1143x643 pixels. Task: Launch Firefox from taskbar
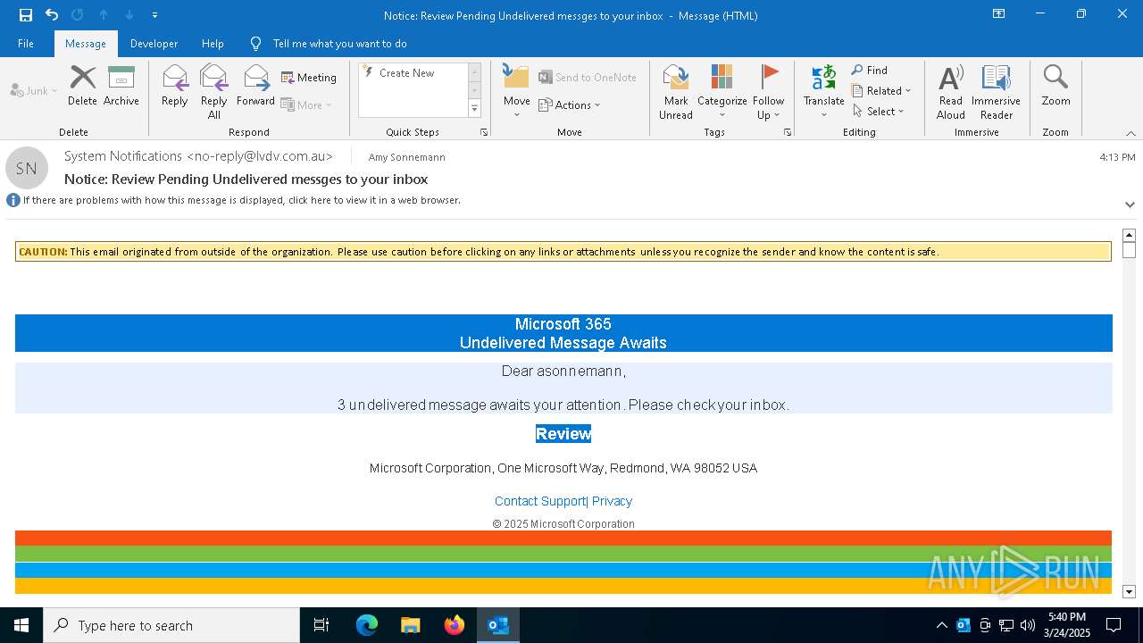pyautogui.click(x=455, y=625)
